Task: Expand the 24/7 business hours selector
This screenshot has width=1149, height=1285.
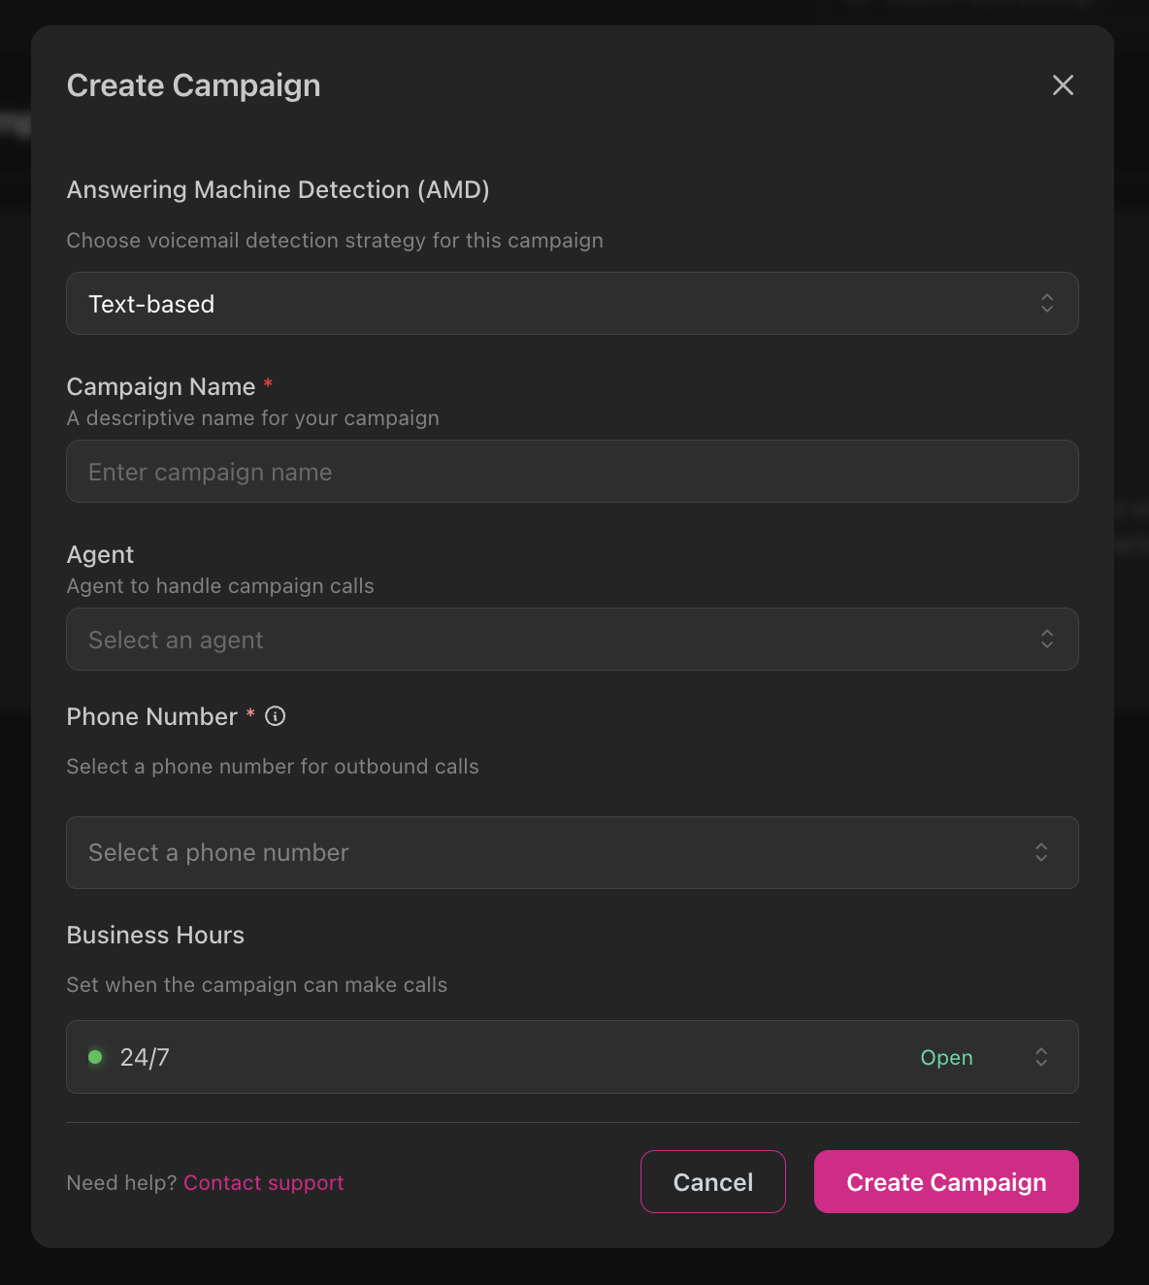Action: pyautogui.click(x=573, y=1057)
